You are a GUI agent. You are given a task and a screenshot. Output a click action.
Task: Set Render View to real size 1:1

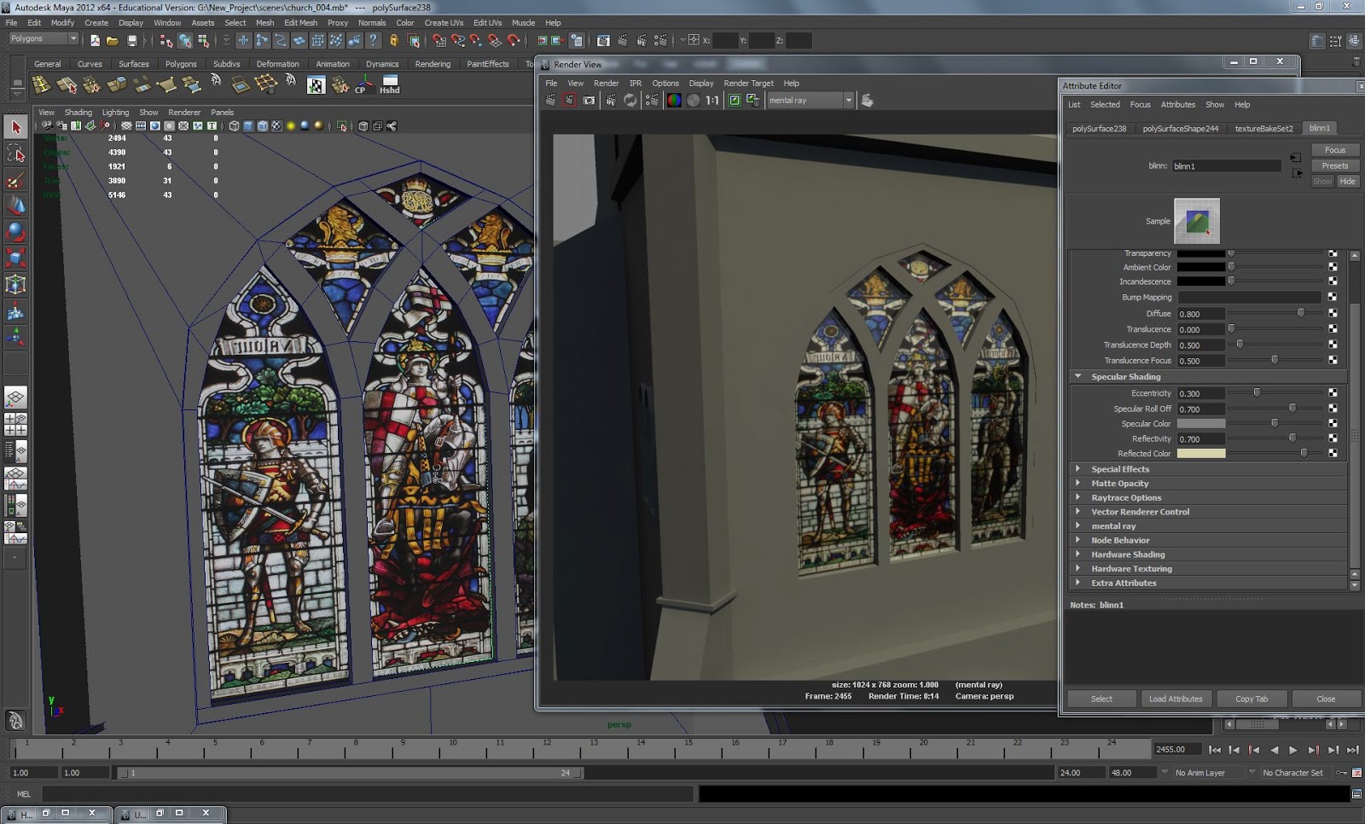712,100
